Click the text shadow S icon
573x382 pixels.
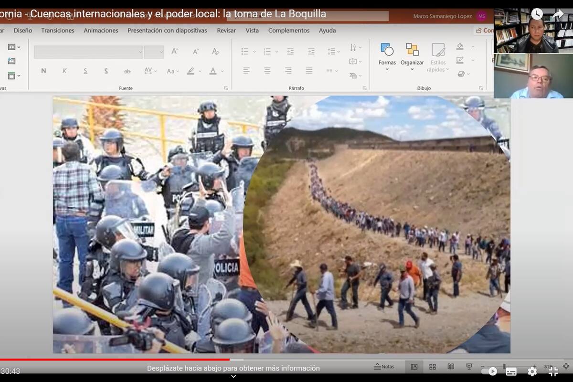coord(106,71)
